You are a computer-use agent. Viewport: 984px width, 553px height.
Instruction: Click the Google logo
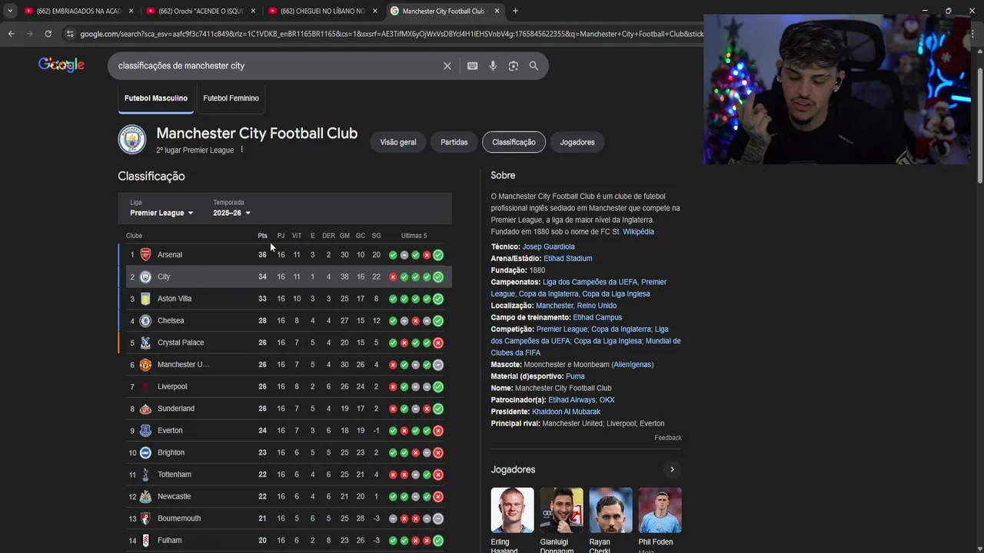(61, 65)
